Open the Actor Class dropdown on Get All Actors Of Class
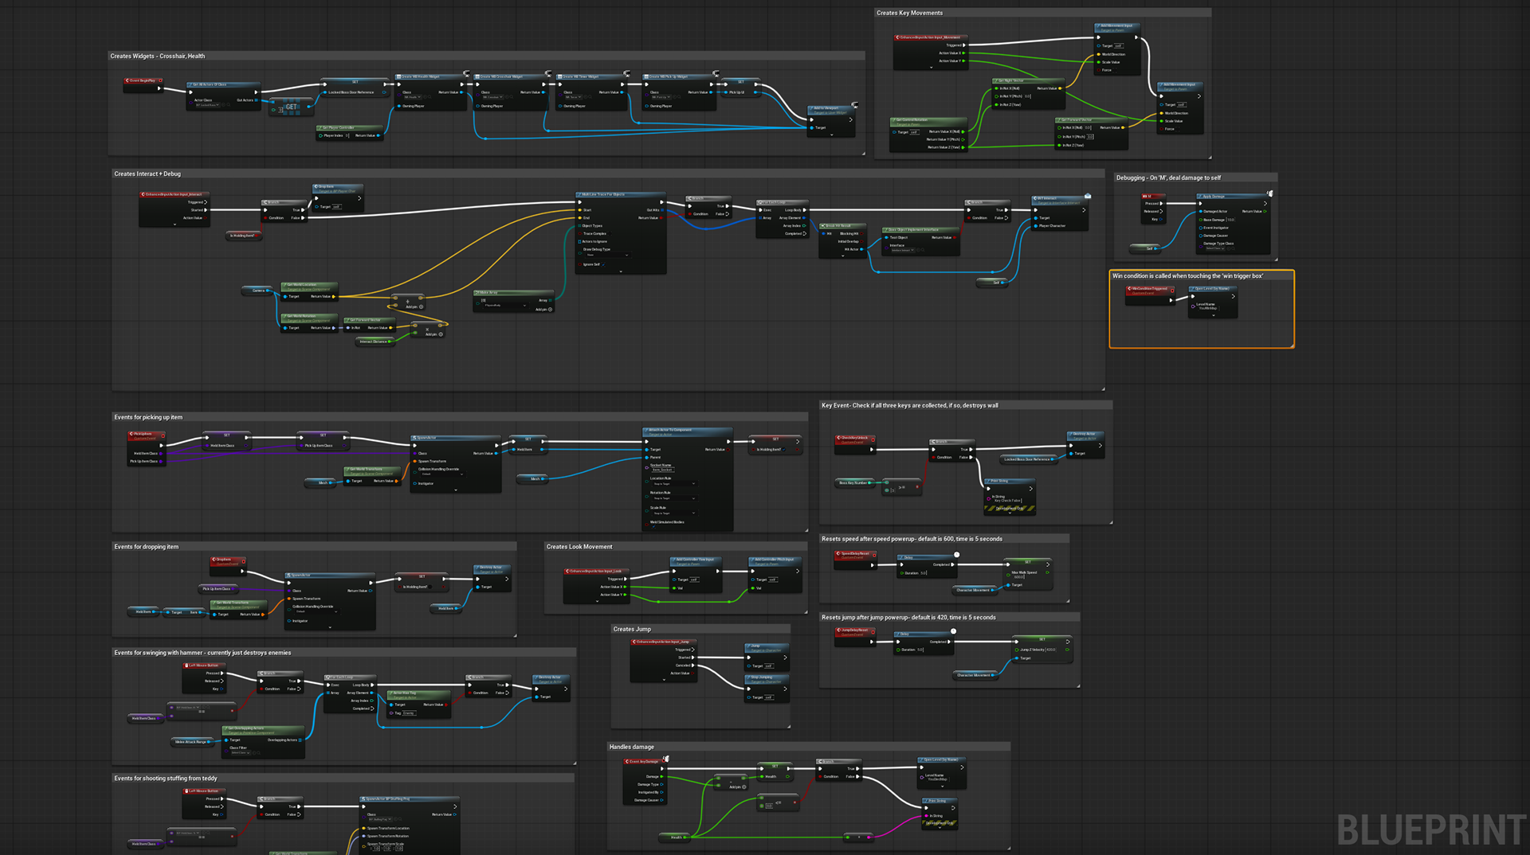 pyautogui.click(x=207, y=105)
